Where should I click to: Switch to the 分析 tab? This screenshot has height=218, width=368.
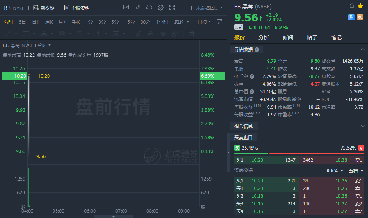click(x=264, y=37)
